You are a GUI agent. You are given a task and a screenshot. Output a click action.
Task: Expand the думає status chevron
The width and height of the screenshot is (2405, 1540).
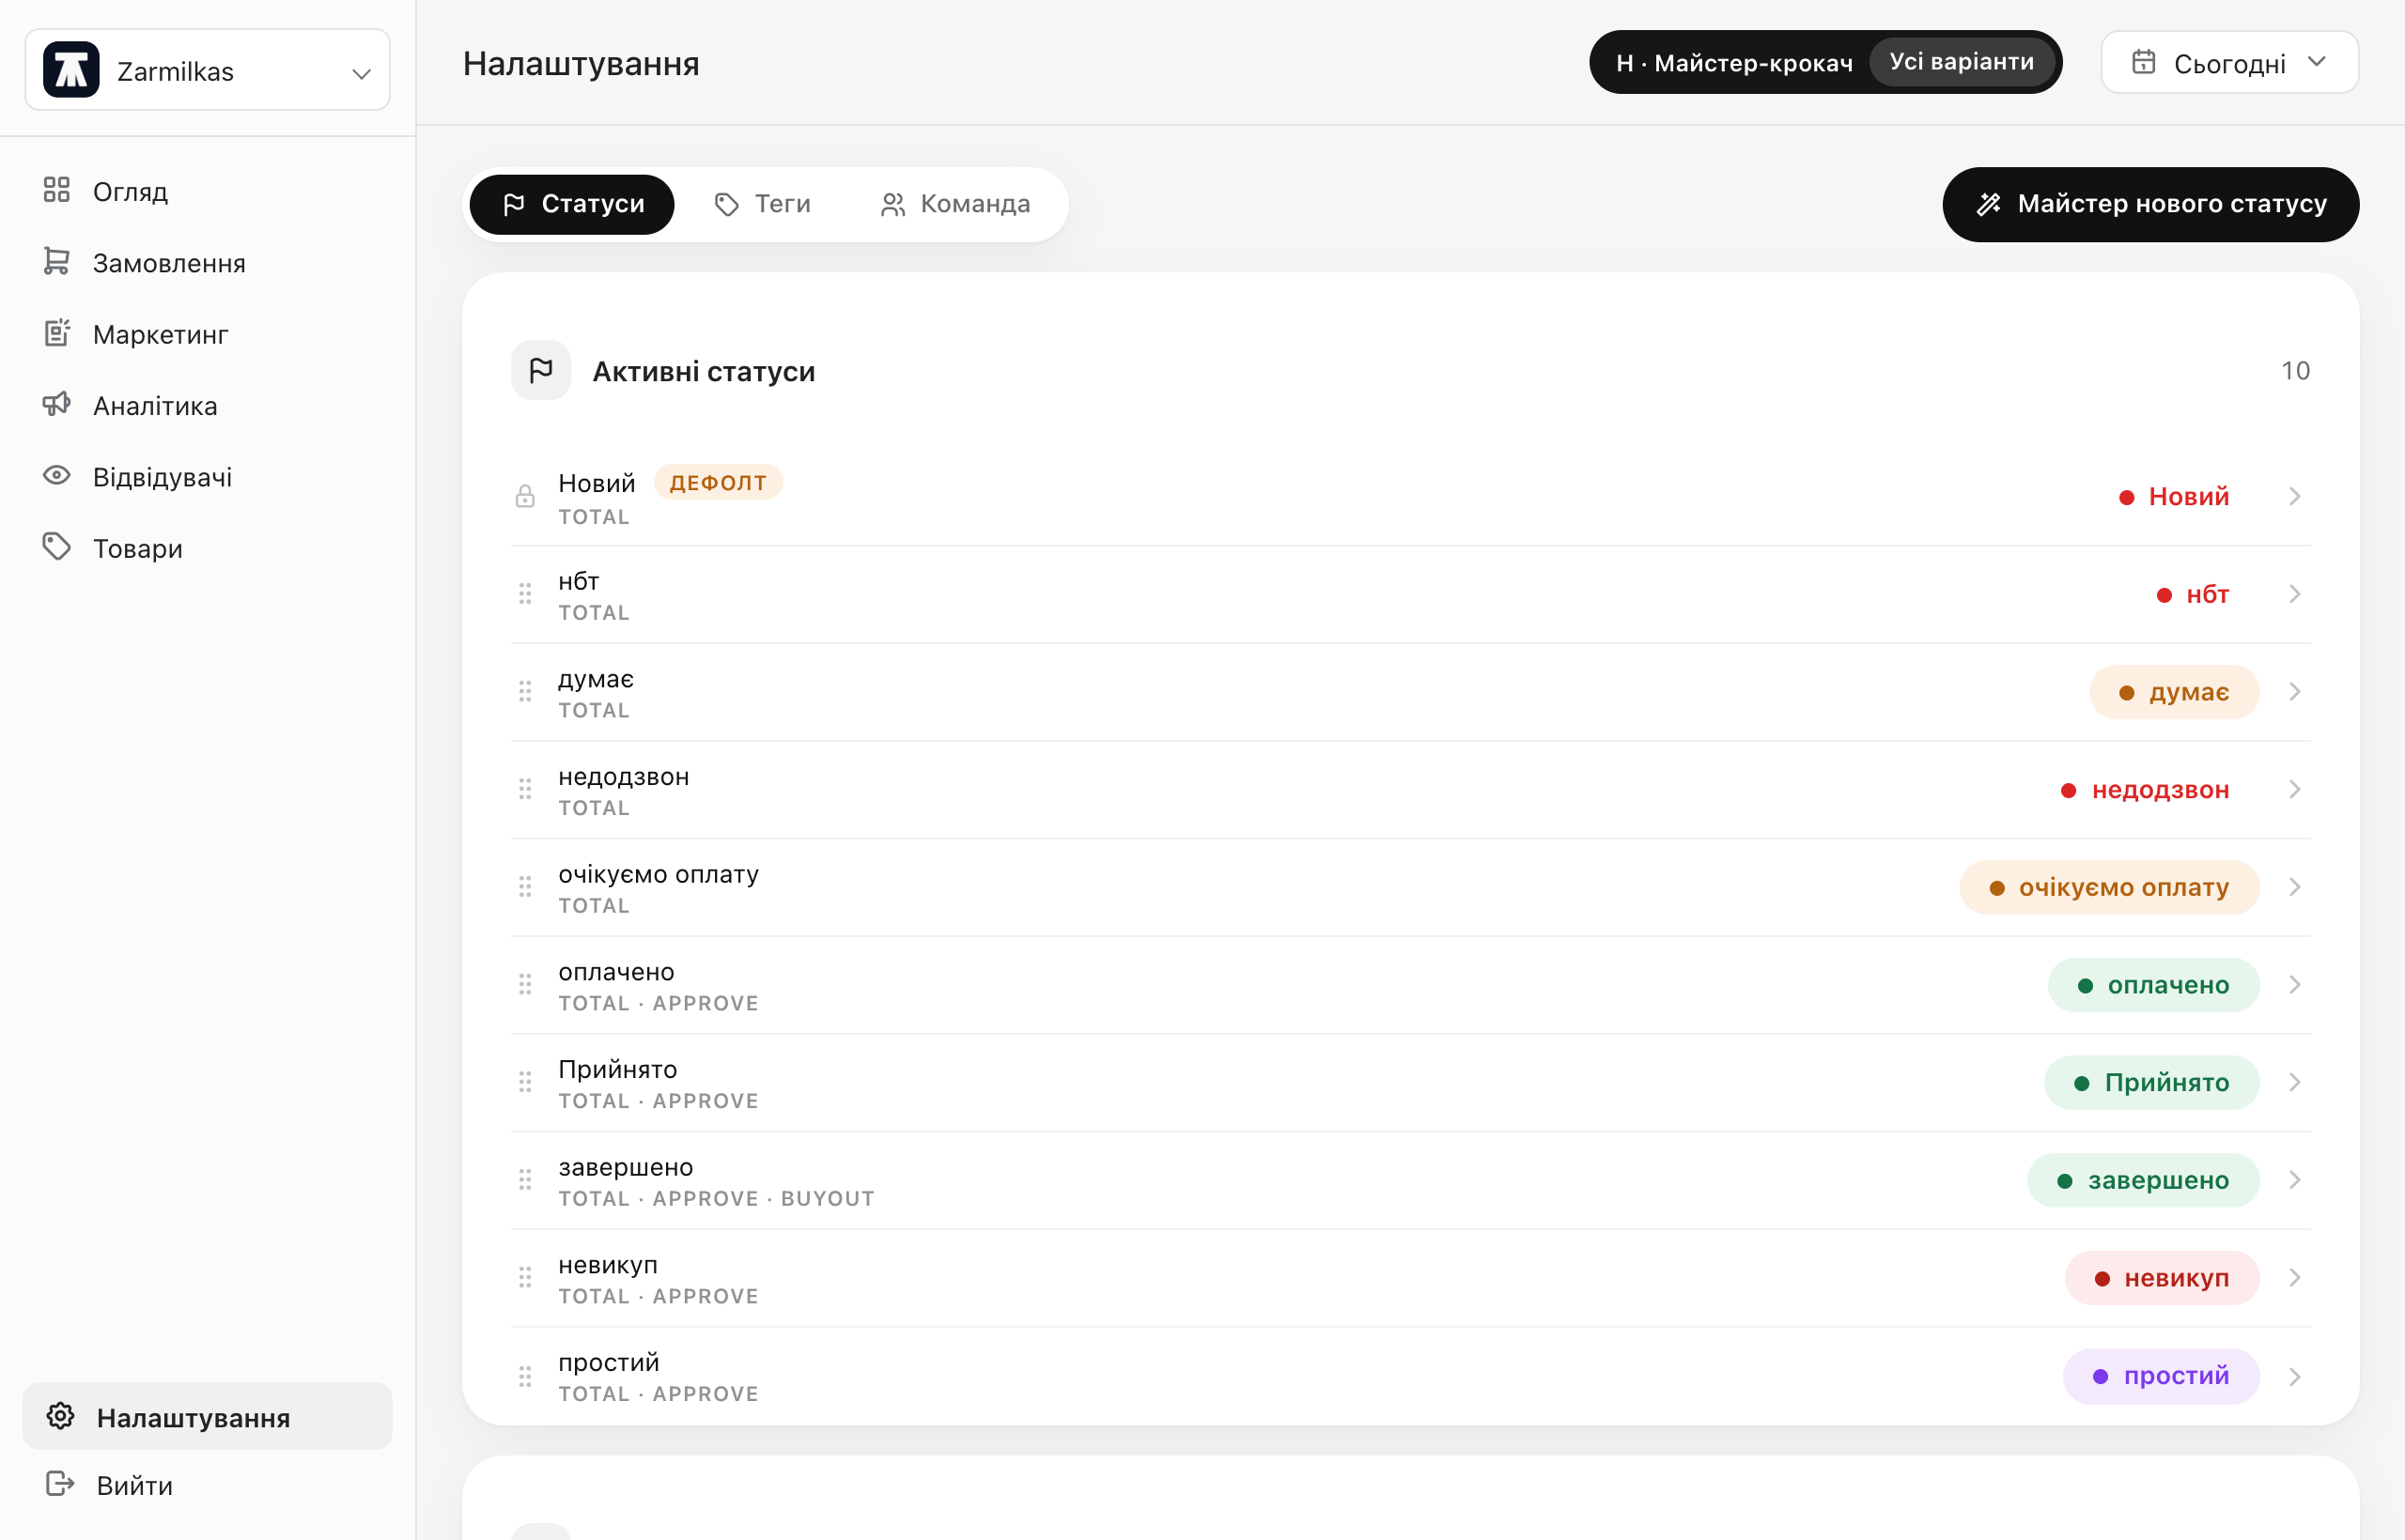pyautogui.click(x=2295, y=692)
